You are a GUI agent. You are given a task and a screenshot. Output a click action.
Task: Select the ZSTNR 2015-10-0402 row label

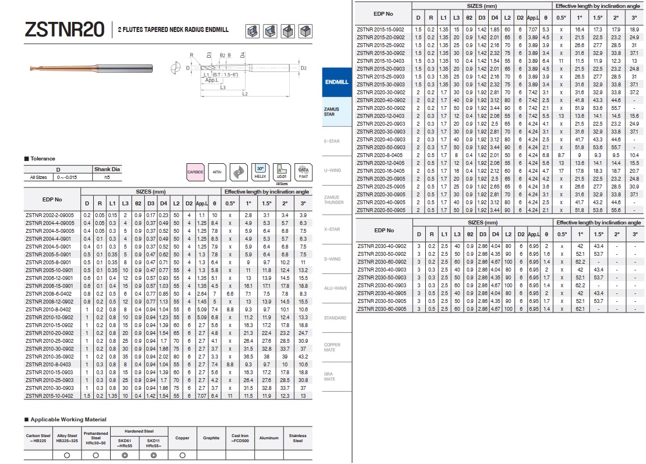click(x=49, y=396)
